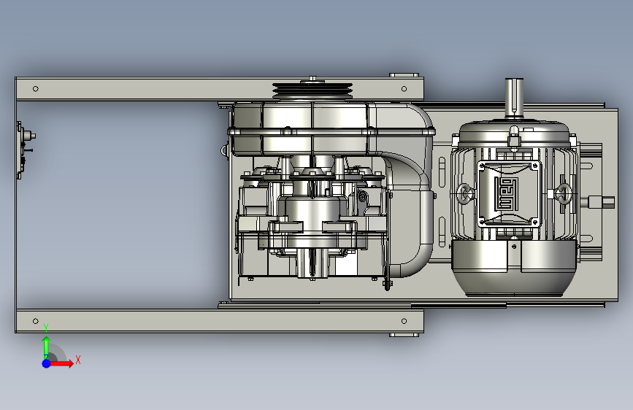Select the right hole in lower frame rail

click(404, 321)
